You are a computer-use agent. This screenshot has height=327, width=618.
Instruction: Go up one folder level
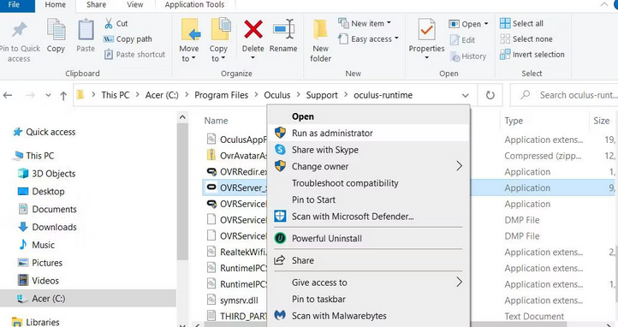(63, 95)
